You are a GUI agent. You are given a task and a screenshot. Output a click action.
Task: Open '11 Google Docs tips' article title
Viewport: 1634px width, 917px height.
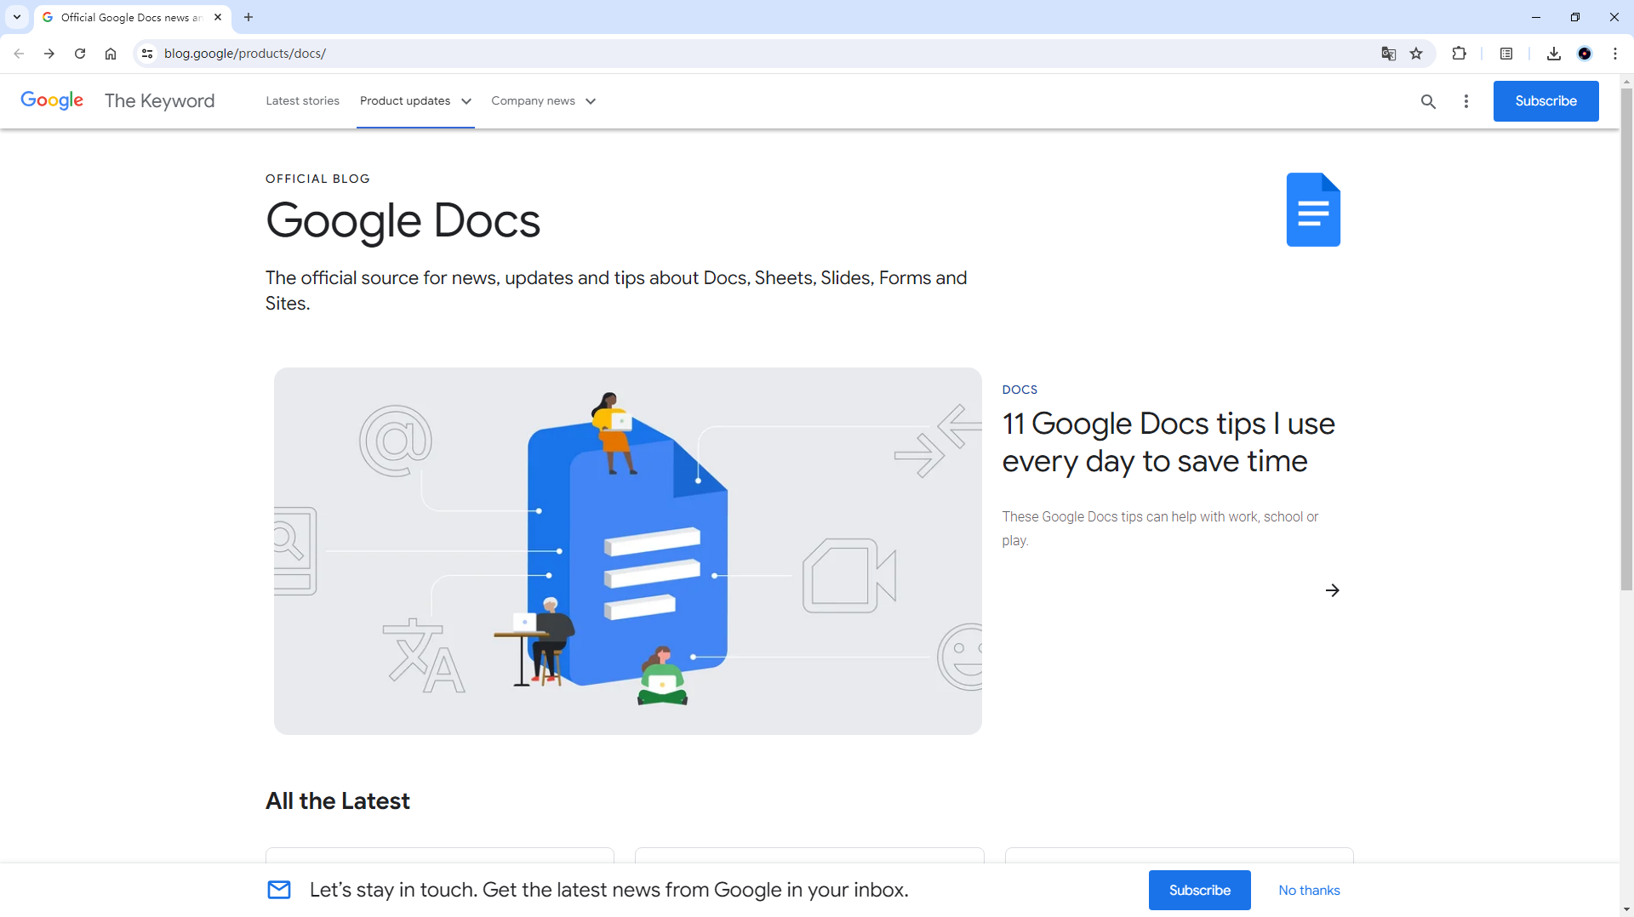(1168, 442)
